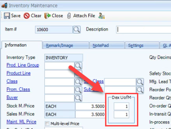Screen dimensions: 171x129
Task: Toggle the Multi-level Price checkbox
Action: coord(47,123)
